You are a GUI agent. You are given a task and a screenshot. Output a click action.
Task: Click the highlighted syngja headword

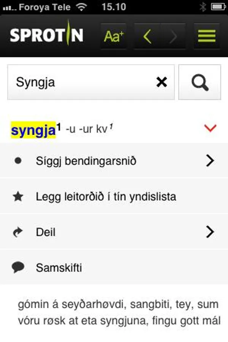(x=33, y=130)
